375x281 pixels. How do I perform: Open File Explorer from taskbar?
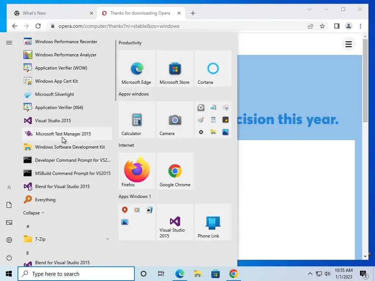197,274
